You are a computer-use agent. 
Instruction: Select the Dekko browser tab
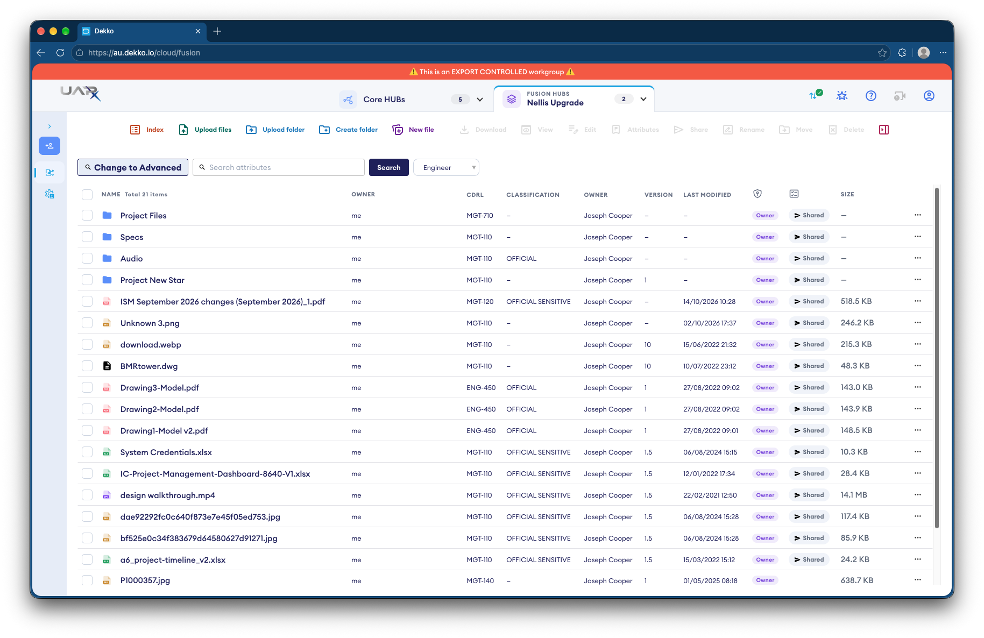point(141,31)
